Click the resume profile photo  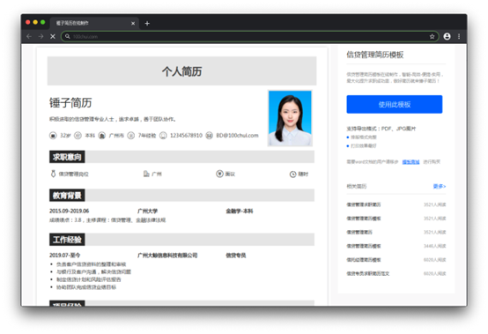click(290, 118)
